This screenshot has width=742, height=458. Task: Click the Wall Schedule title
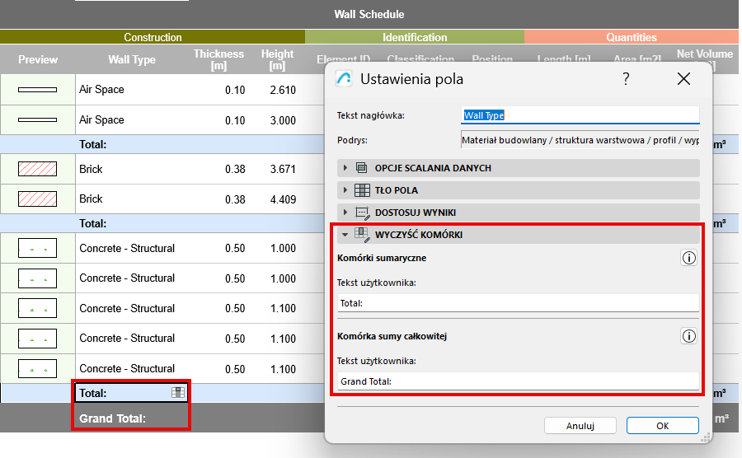coord(369,14)
